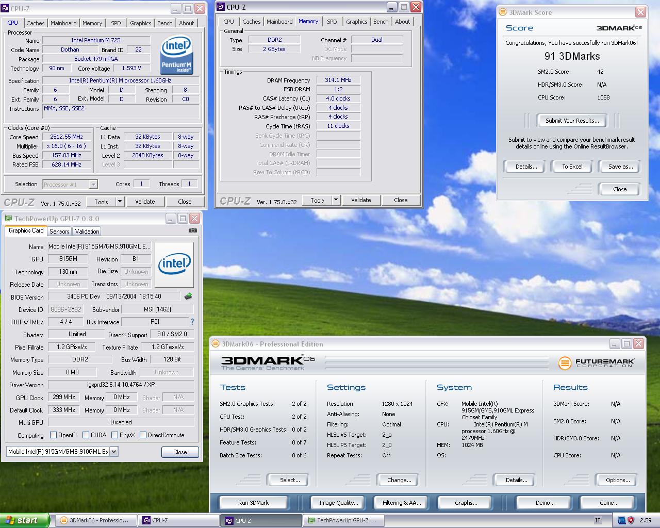Click the Close button in GPU-Z
The width and height of the screenshot is (660, 528).
click(180, 452)
